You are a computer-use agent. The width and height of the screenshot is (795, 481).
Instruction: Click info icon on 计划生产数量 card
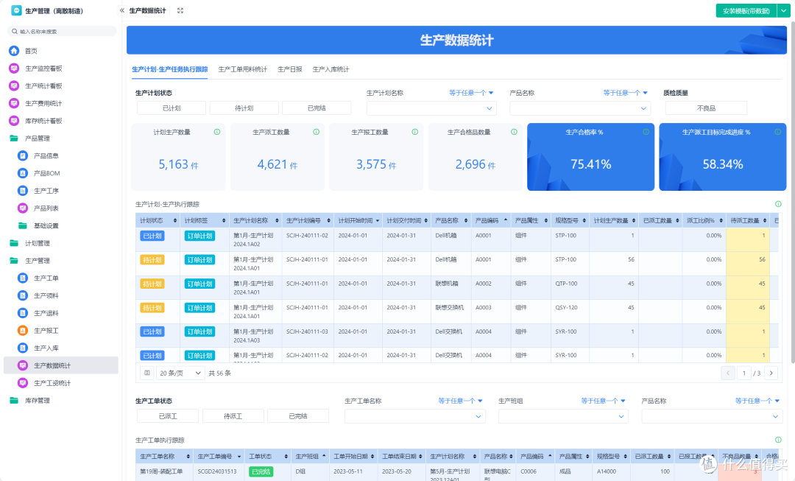(217, 132)
